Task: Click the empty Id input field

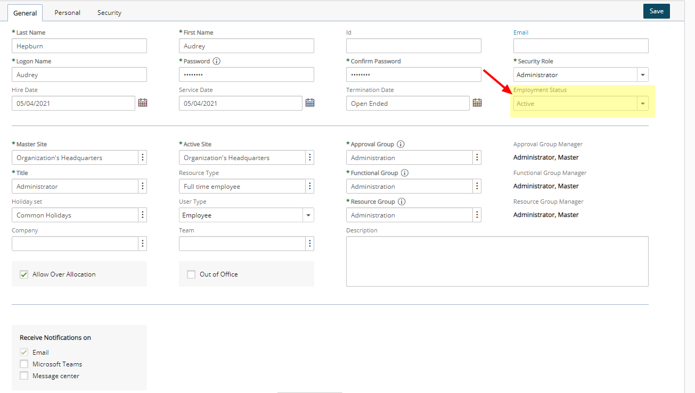Action: click(414, 46)
